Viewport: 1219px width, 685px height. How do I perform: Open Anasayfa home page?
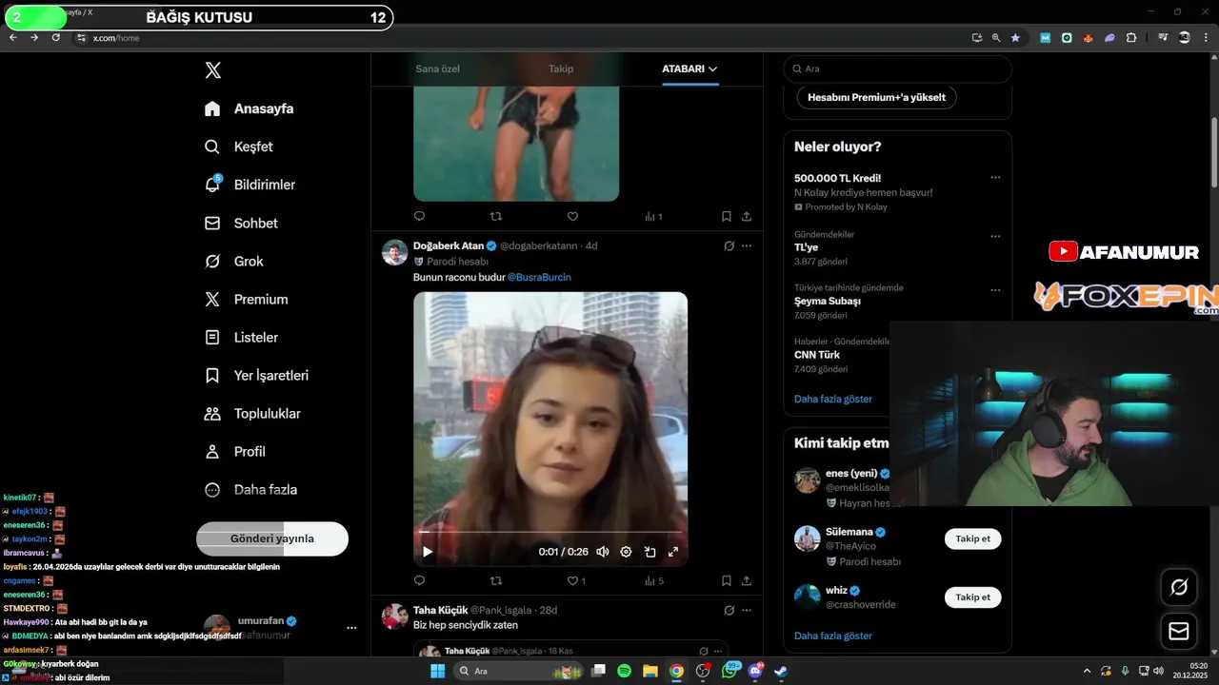tap(250, 108)
